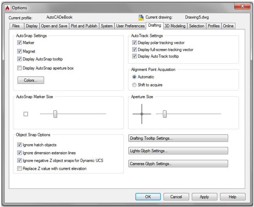Screen dimensions: 254x207
Task: Close the Options dialog with the X
Action: 242,6
